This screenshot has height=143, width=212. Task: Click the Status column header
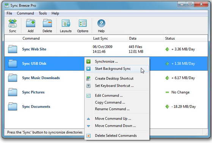click(170, 39)
